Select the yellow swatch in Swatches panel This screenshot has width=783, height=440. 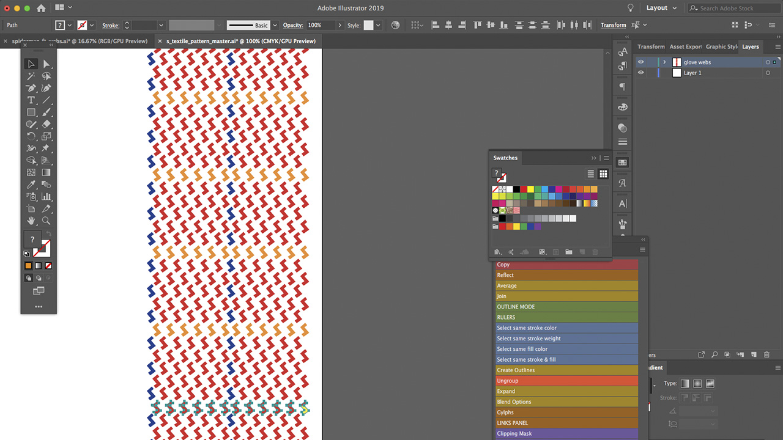530,189
